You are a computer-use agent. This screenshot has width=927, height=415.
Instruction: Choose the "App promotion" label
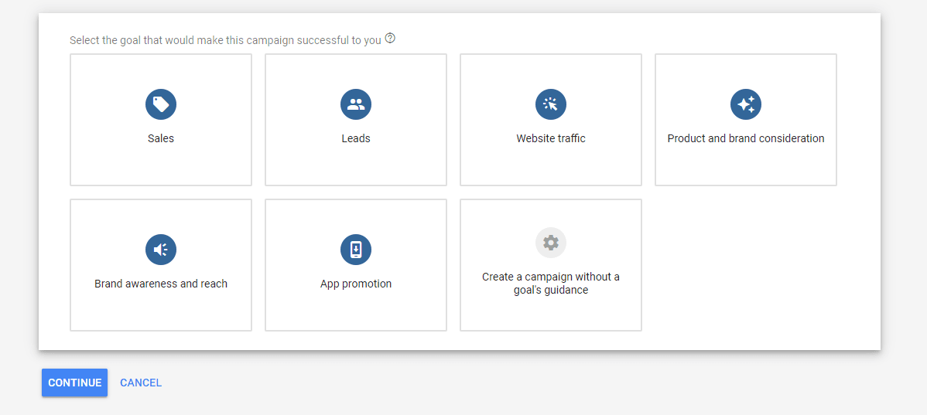point(356,284)
